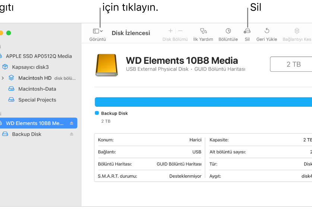Select the Backup Disk volume in sidebar

pyautogui.click(x=27, y=134)
